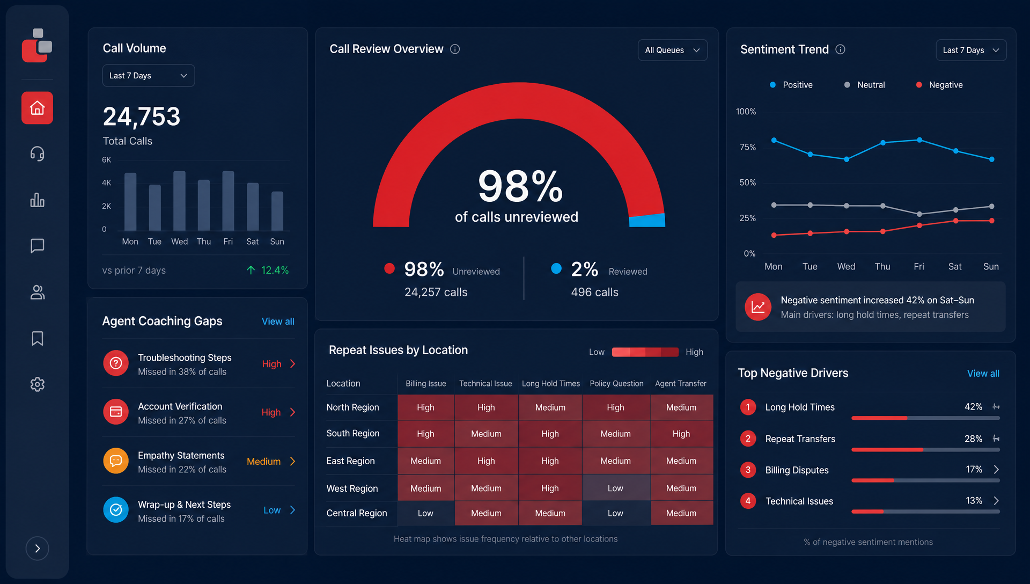The width and height of the screenshot is (1030, 584).
Task: Click the green up arrow trend indicator
Action: click(251, 270)
